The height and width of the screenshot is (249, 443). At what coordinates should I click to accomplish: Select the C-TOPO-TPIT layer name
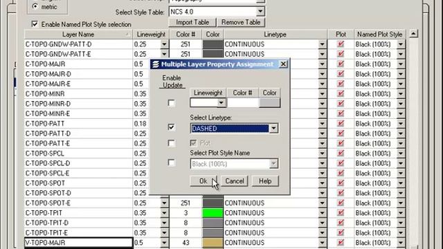tap(44, 213)
